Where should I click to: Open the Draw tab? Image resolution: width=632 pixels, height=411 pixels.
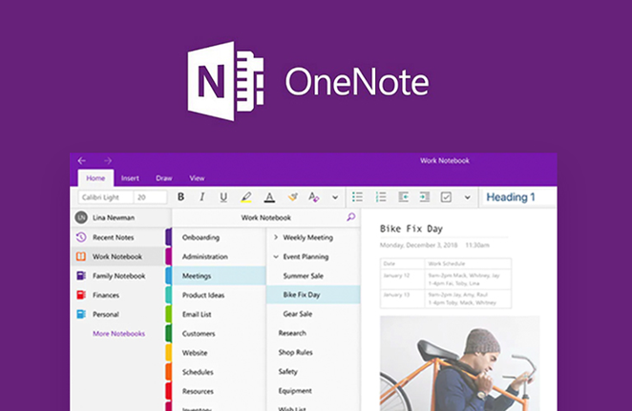tap(163, 178)
